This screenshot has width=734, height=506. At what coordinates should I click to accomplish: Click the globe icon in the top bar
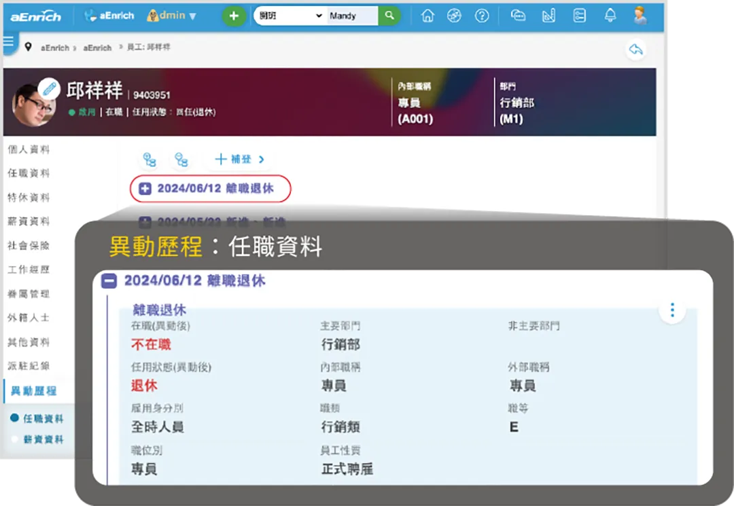point(455,15)
